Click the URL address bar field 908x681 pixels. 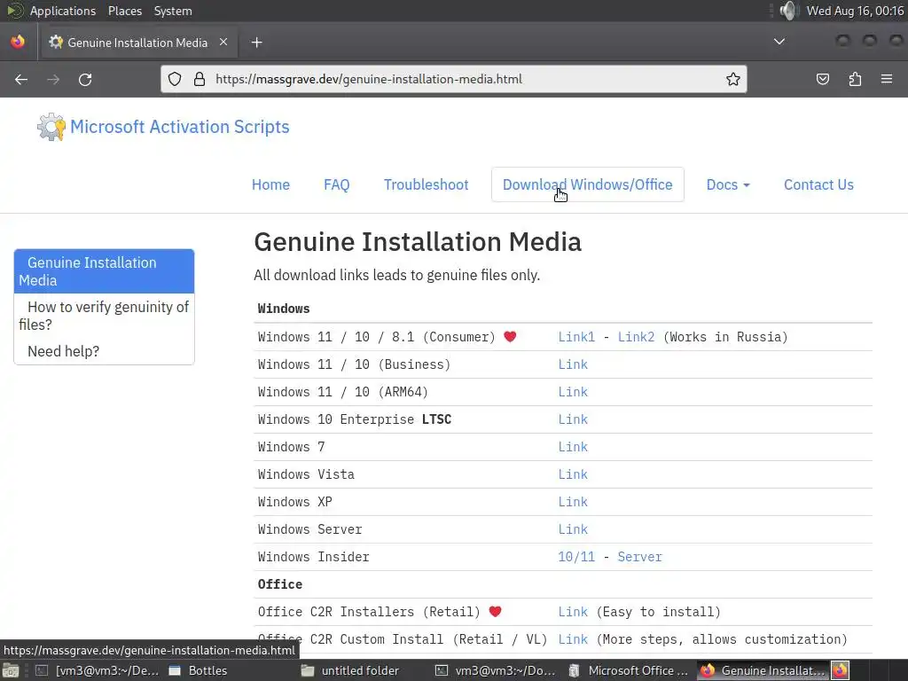tap(453, 79)
